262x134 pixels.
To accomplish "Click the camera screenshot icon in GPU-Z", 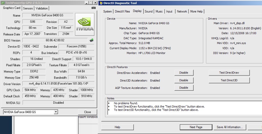I will (x=94, y=8).
